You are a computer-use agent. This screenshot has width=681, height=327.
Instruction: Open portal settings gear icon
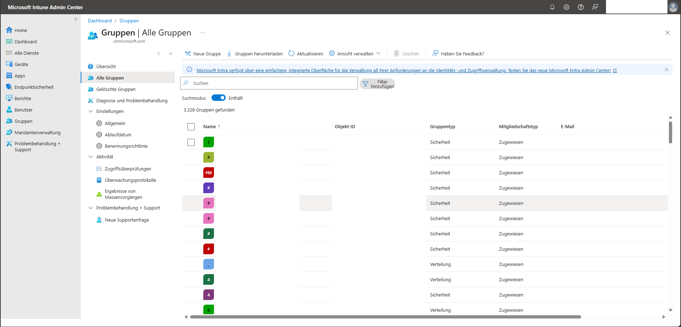[x=567, y=7]
